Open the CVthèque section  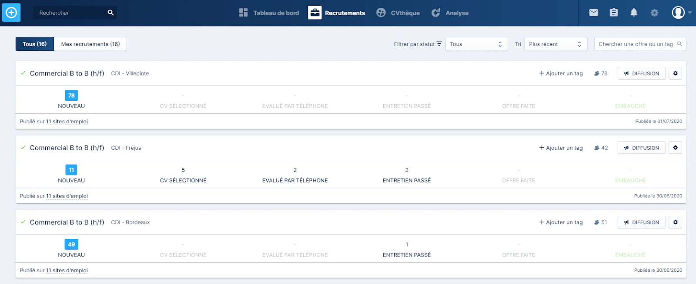pyautogui.click(x=398, y=13)
